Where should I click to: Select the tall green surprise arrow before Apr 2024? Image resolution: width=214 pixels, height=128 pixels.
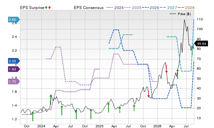(51, 100)
